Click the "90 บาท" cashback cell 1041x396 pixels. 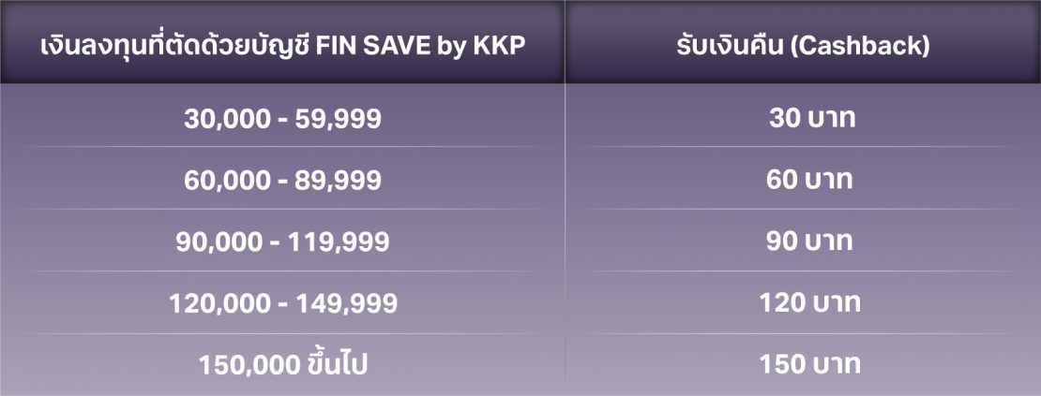point(810,242)
